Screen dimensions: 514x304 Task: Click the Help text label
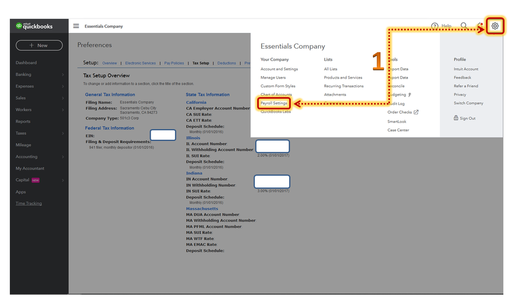click(x=446, y=26)
